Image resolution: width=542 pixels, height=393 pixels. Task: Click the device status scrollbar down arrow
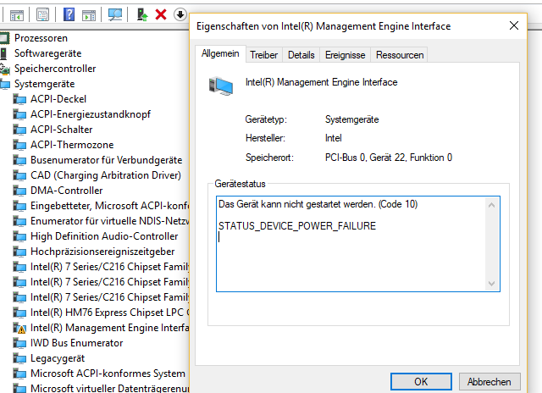(491, 284)
